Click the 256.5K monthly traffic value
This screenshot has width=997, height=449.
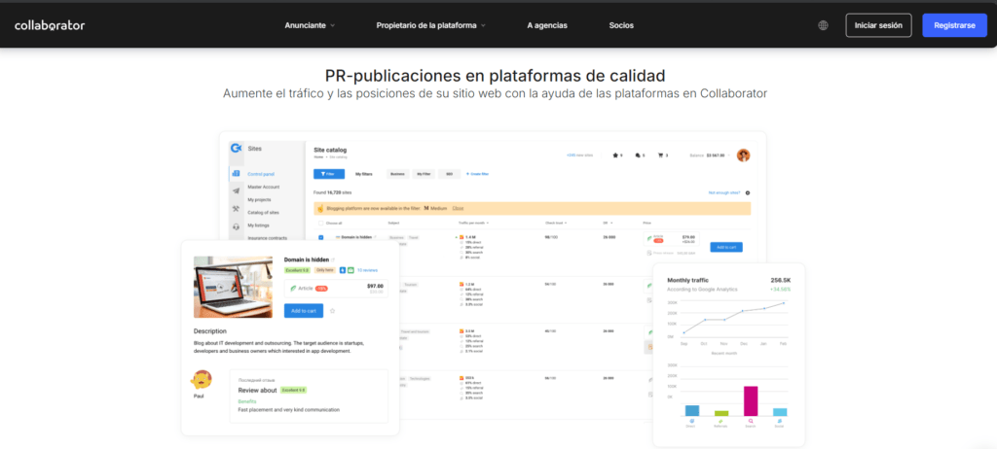point(781,280)
